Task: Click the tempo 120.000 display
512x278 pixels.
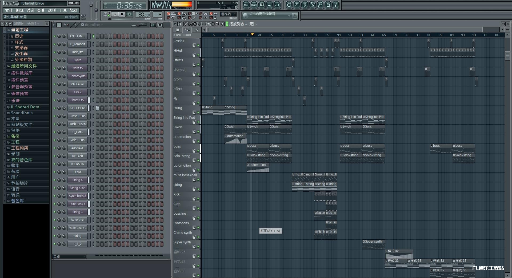Action: click(143, 15)
